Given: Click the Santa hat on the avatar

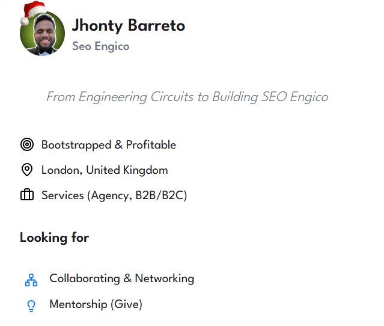Looking at the screenshot, I should pyautogui.click(x=32, y=12).
